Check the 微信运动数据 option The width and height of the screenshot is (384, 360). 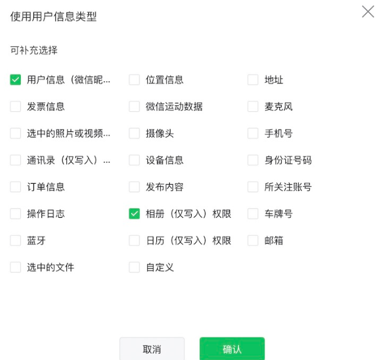coord(134,106)
